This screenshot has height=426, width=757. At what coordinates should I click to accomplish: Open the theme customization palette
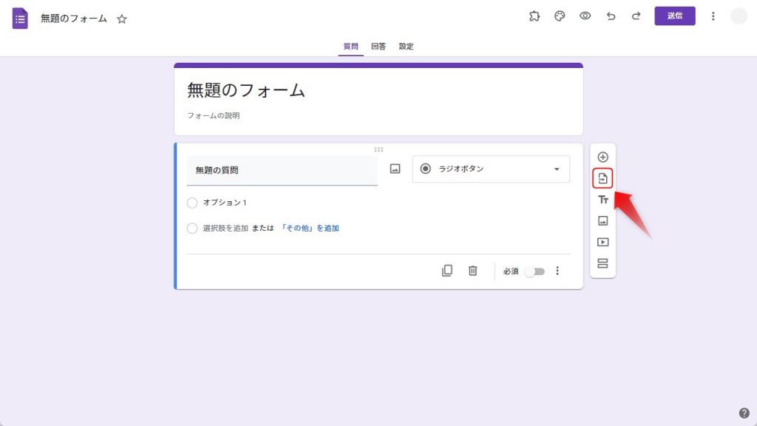(x=560, y=16)
